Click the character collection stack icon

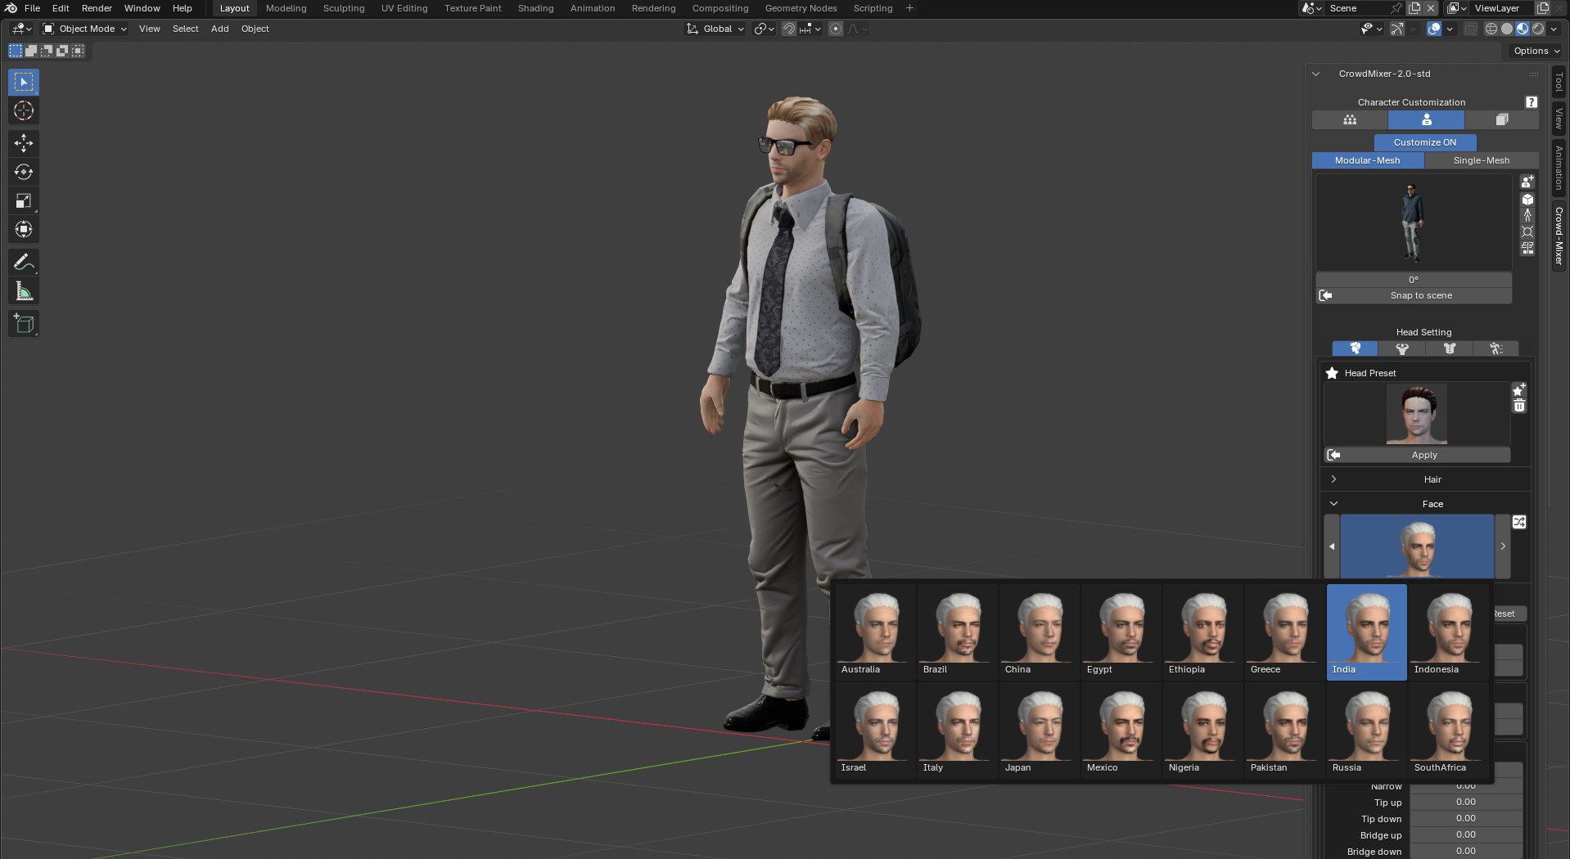pyautogui.click(x=1501, y=120)
